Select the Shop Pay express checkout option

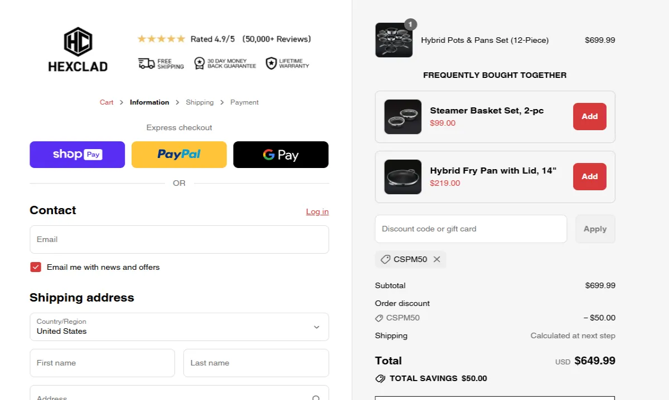tap(77, 154)
